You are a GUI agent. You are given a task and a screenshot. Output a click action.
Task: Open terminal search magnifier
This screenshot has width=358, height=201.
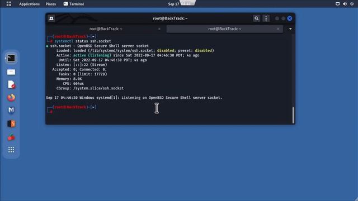[x=256, y=18]
